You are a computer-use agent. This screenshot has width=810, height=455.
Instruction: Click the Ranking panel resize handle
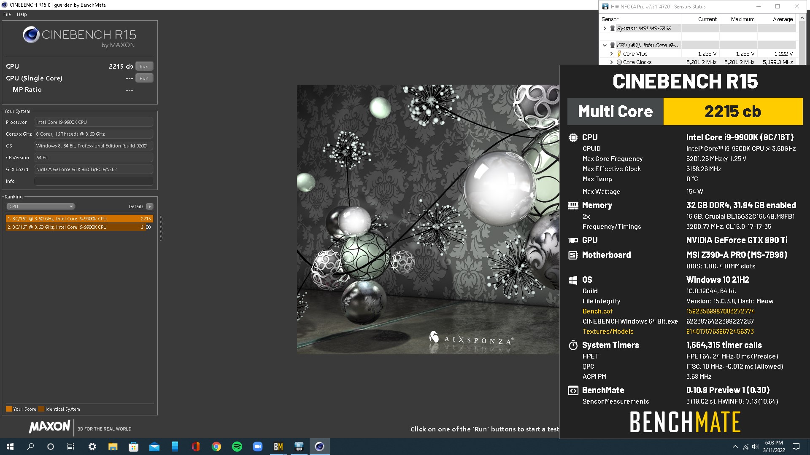pos(161,228)
